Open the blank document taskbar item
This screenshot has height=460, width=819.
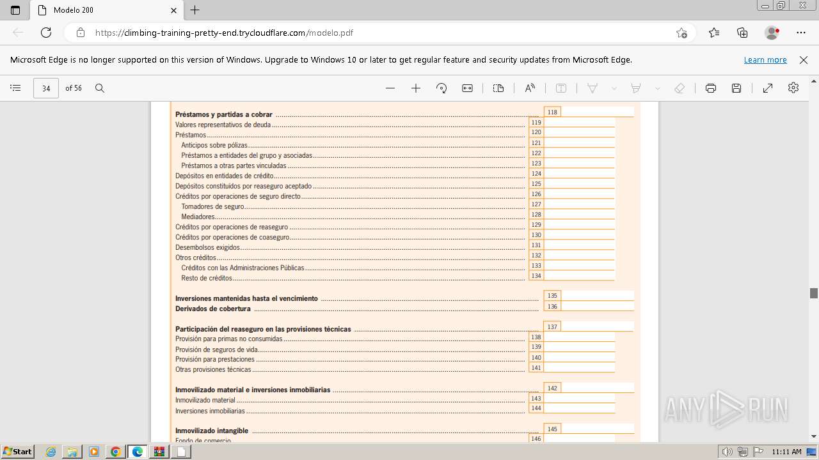[x=181, y=452]
